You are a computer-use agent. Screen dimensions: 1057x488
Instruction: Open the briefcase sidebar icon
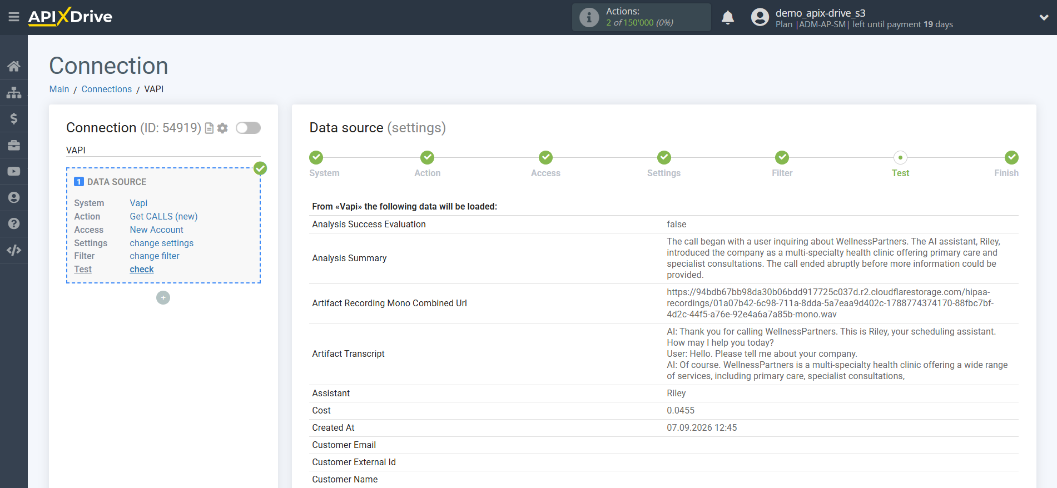pos(14,145)
